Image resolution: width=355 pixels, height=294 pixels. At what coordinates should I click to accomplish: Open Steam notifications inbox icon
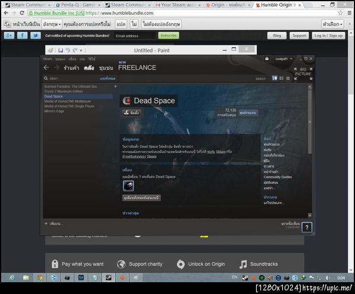click(267, 59)
